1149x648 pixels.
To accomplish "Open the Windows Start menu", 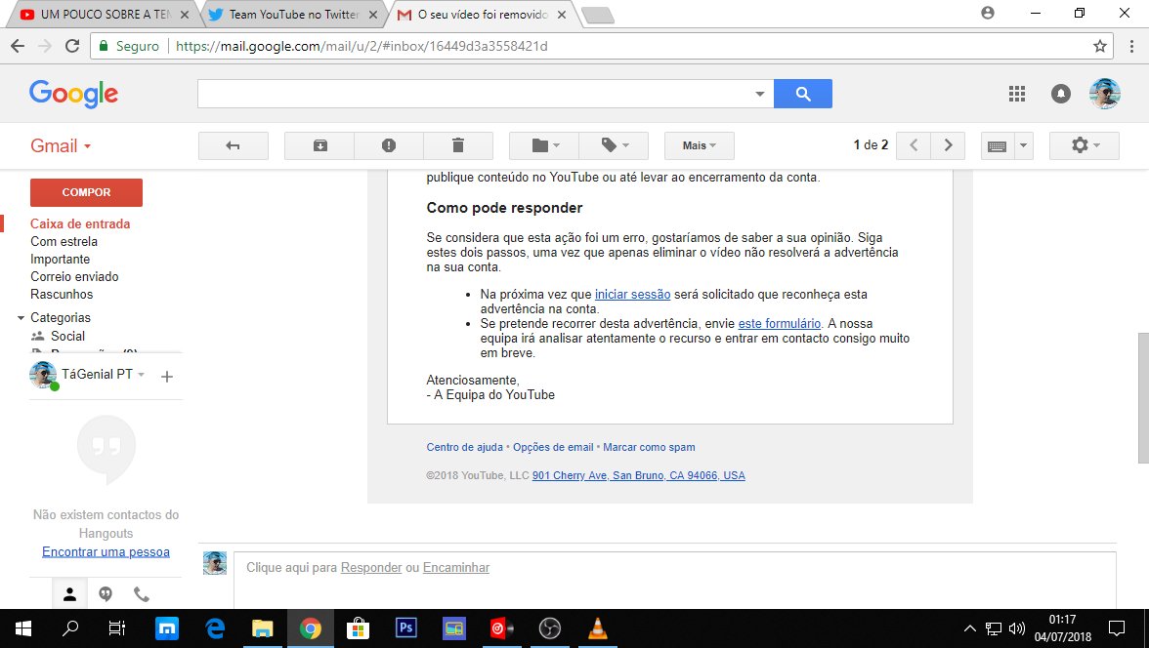I will (22, 628).
